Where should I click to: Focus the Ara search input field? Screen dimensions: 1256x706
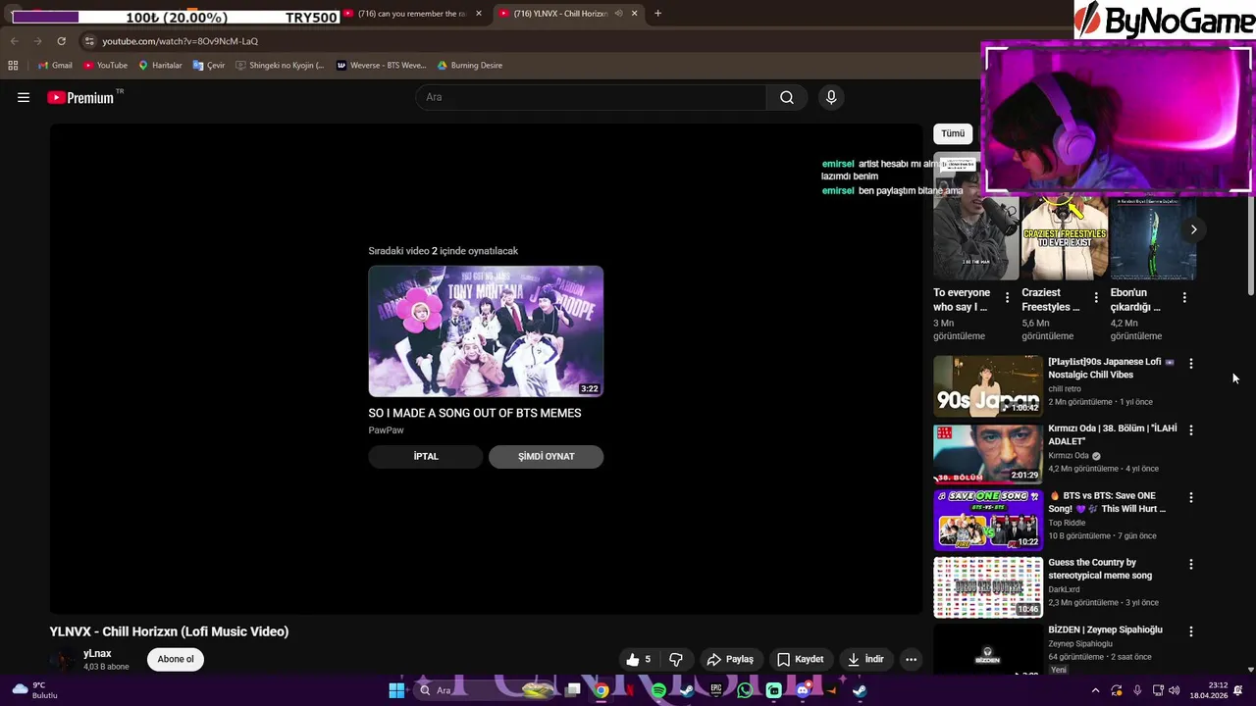click(x=591, y=97)
